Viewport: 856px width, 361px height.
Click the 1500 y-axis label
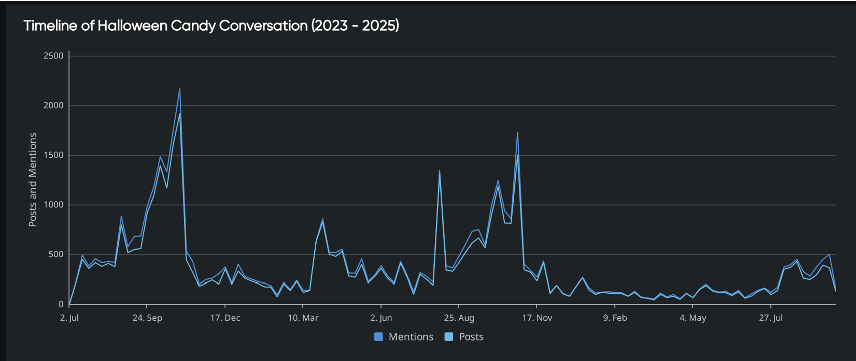pyautogui.click(x=53, y=155)
